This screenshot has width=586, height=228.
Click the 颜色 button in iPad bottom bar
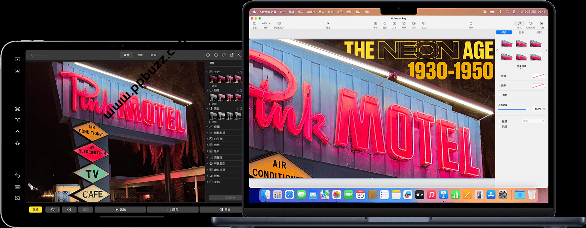point(173,209)
